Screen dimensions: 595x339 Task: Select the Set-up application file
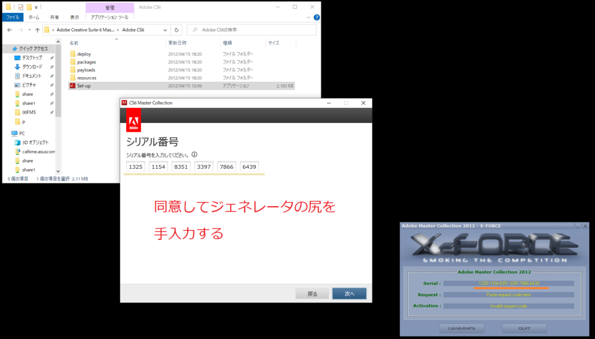tap(181, 86)
